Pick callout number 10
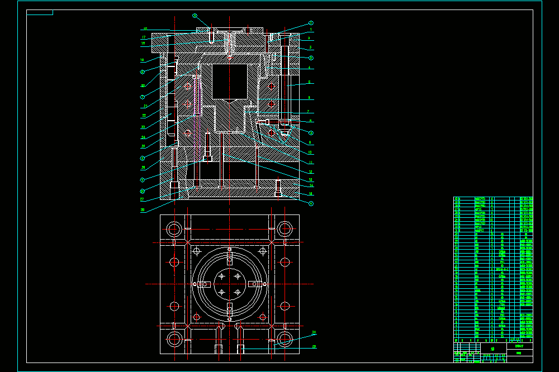 coord(310,152)
